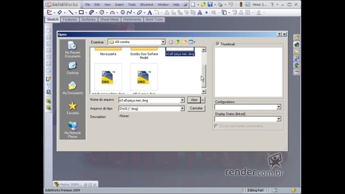Select the Circle sketch tool

point(102,12)
